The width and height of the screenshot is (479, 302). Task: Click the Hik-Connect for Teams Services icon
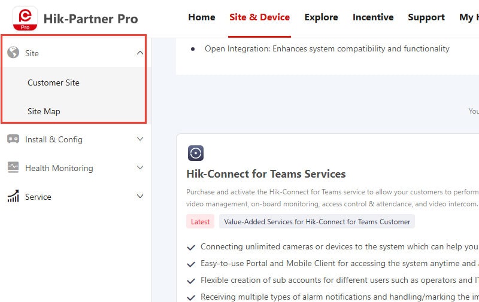pyautogui.click(x=196, y=153)
